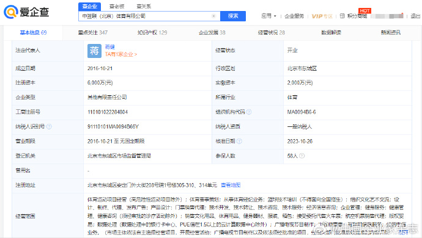Click the blurred user account name

click(388, 16)
